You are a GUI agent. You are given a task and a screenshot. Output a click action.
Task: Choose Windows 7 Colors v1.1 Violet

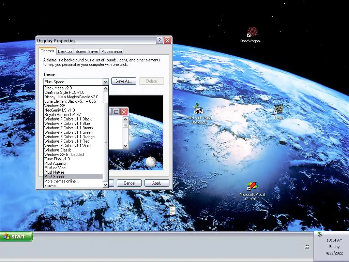pos(73,146)
